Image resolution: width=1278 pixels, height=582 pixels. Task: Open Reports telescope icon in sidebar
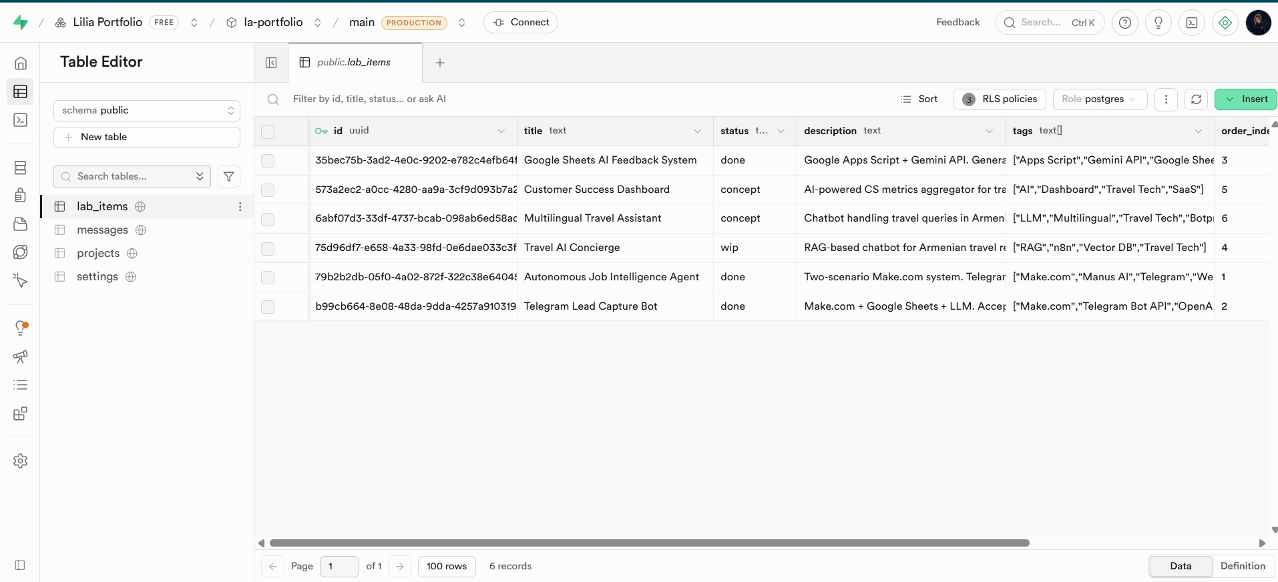point(21,356)
